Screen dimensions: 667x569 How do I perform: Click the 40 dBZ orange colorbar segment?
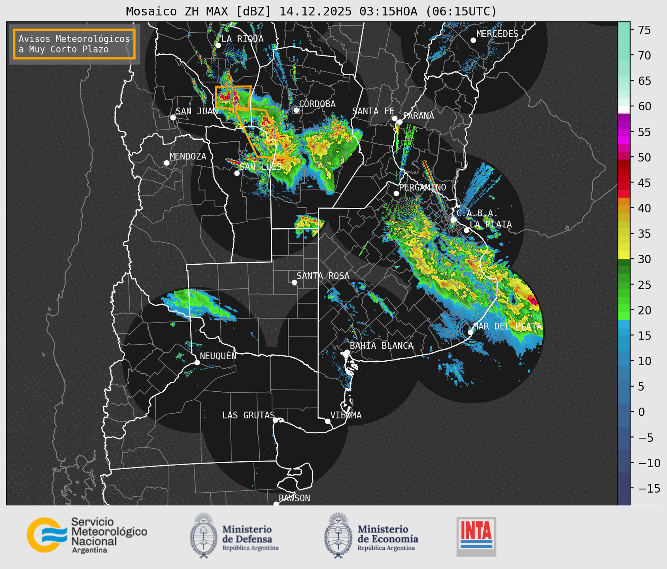pyautogui.click(x=624, y=209)
